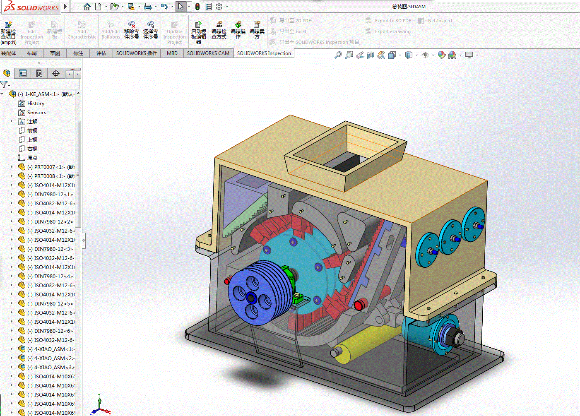This screenshot has width=580, height=416.
Task: Open the ConfigurationManager tab icon
Action: 39,73
